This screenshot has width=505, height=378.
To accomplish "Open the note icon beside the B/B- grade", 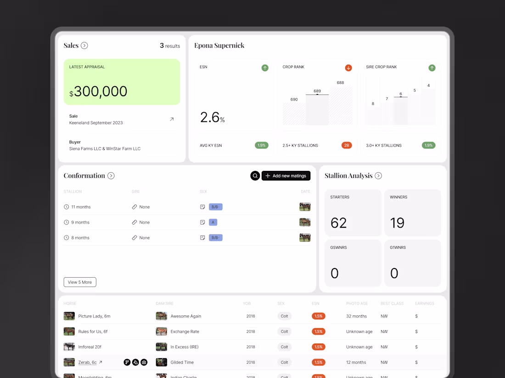I will click(202, 207).
